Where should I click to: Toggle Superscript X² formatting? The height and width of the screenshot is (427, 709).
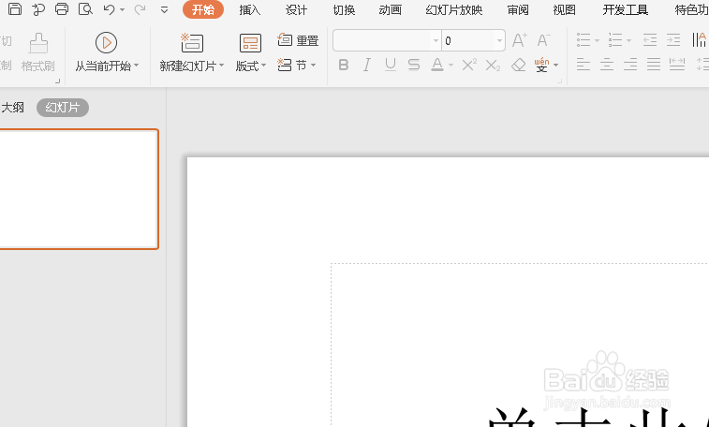pos(469,66)
